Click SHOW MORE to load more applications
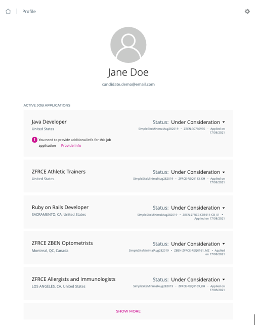Screen dimensions: 258x325 tap(128, 311)
